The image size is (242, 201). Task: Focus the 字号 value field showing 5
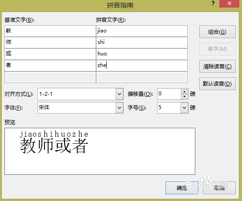(x=169, y=107)
